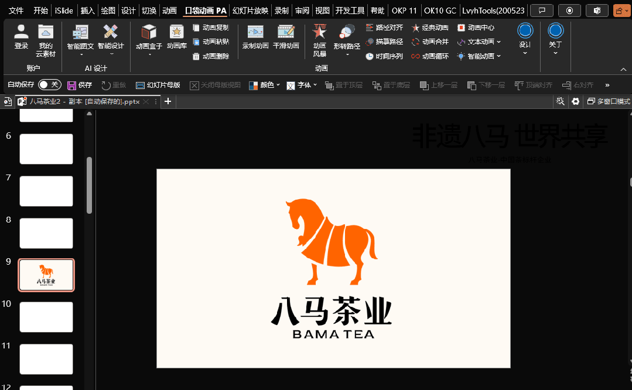Image resolution: width=632 pixels, height=390 pixels.
Task: Click 描摹路径 trace path
Action: coord(384,42)
